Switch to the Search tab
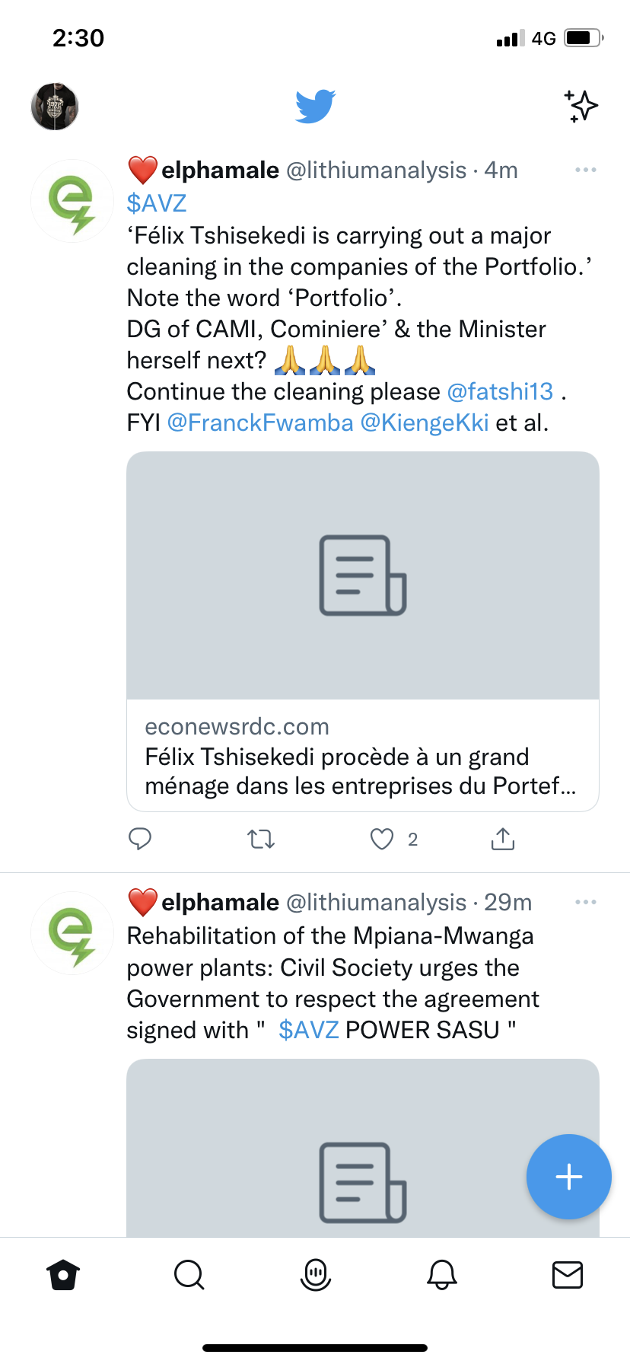The height and width of the screenshot is (1364, 630). tap(189, 1274)
